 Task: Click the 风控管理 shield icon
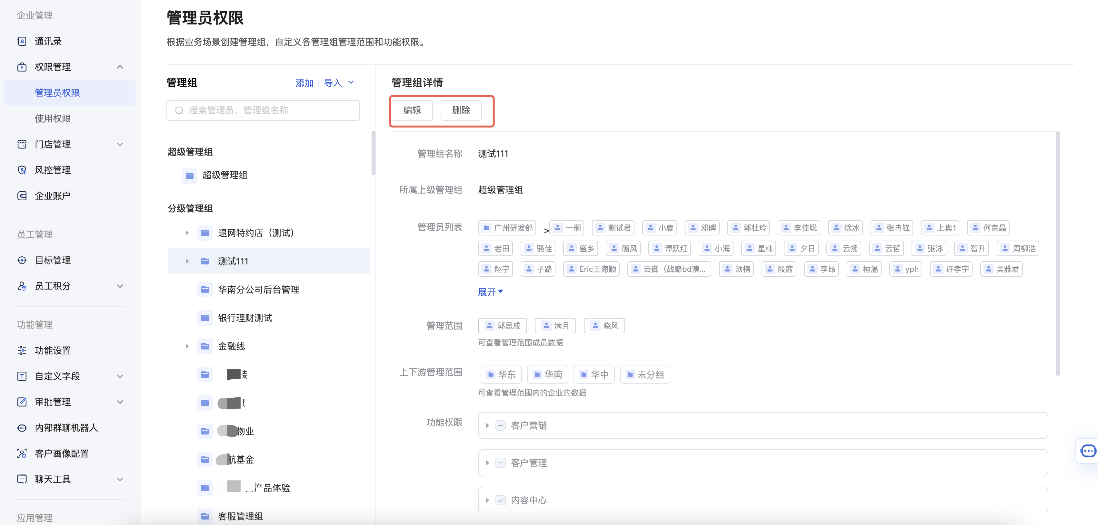tap(22, 170)
